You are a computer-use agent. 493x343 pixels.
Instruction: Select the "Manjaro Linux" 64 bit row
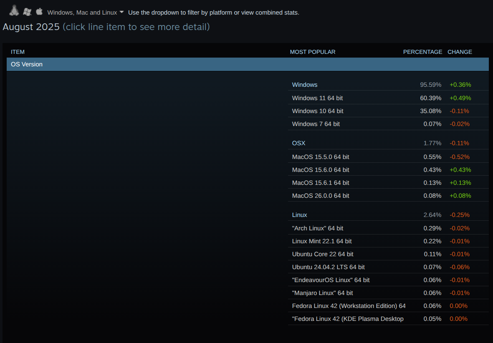388,293
